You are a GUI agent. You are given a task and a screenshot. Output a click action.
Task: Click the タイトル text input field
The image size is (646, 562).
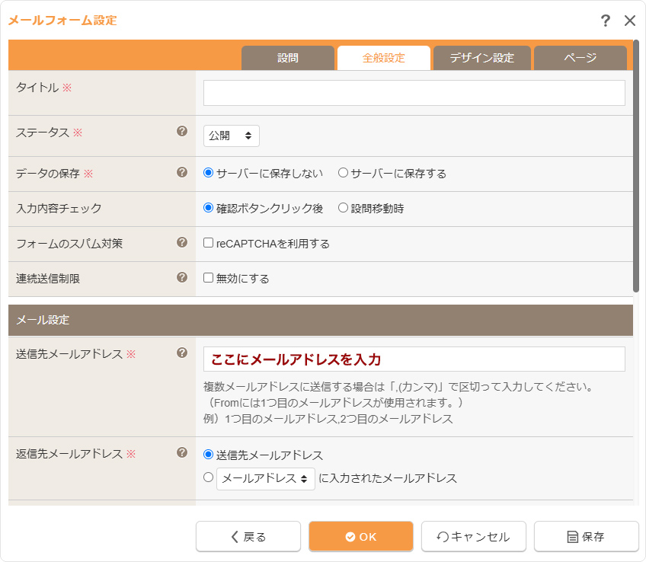pos(414,93)
